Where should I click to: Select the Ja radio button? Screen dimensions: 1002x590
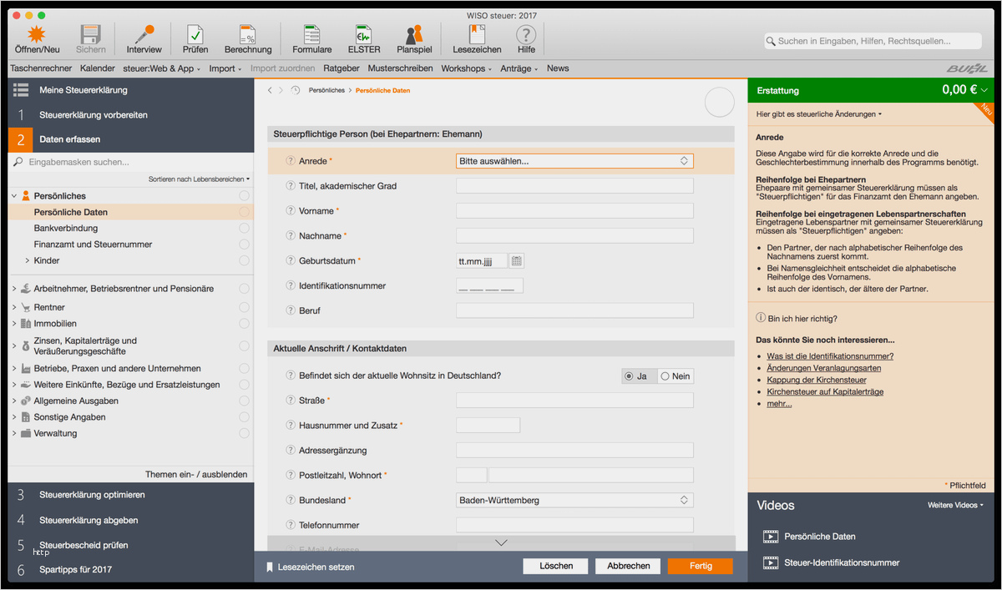coord(629,376)
